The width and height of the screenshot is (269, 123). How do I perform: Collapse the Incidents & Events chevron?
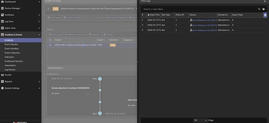click(x=39, y=35)
